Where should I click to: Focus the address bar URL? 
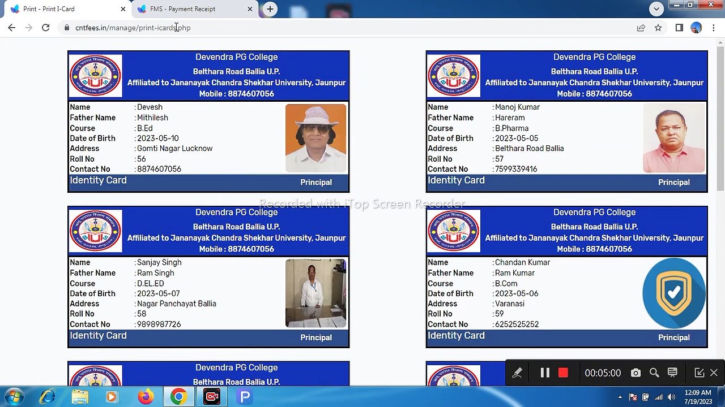point(133,28)
